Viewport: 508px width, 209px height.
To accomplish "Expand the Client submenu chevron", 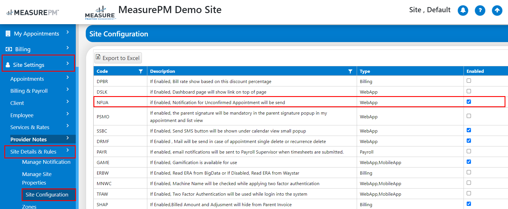I will tap(68, 102).
